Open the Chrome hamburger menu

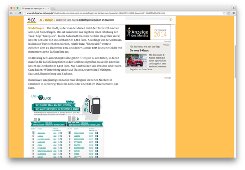click(x=233, y=13)
